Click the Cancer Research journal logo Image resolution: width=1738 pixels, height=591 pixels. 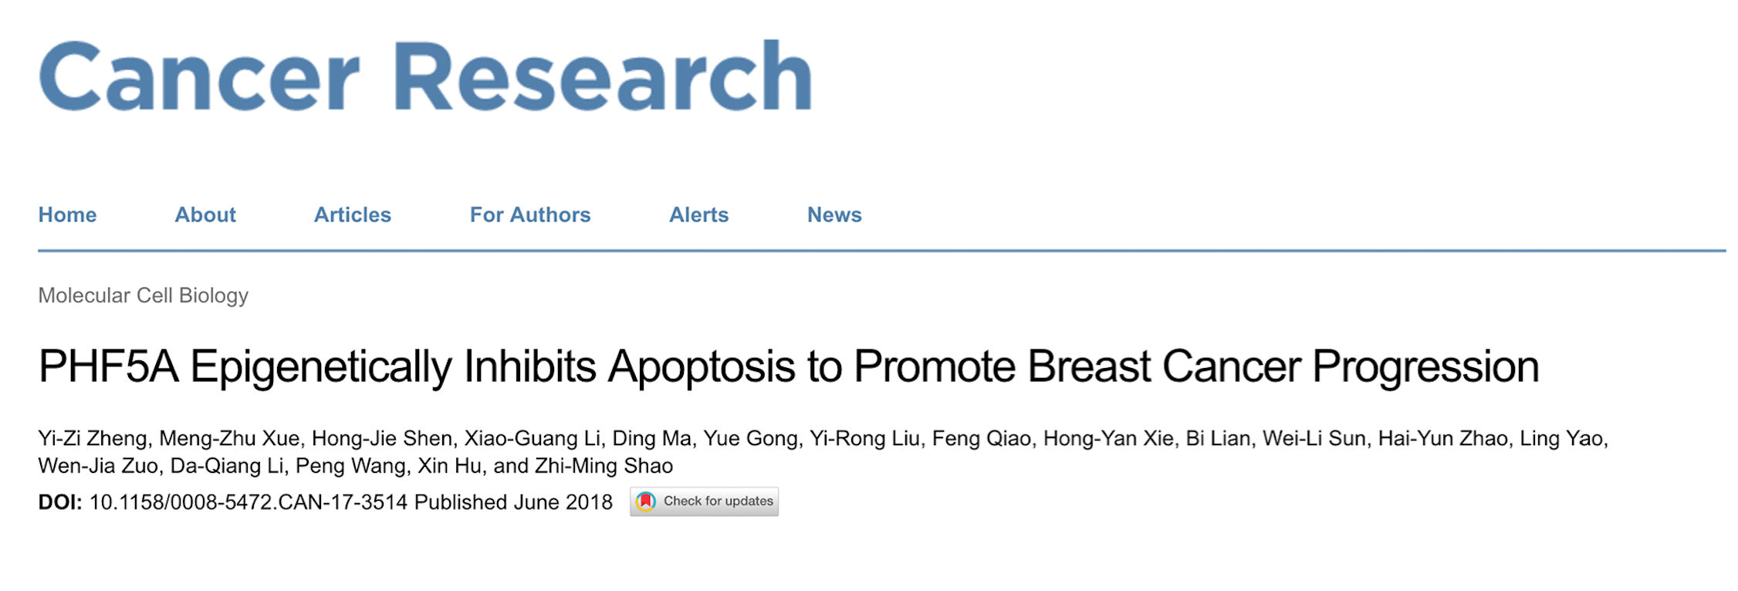pyautogui.click(x=425, y=76)
